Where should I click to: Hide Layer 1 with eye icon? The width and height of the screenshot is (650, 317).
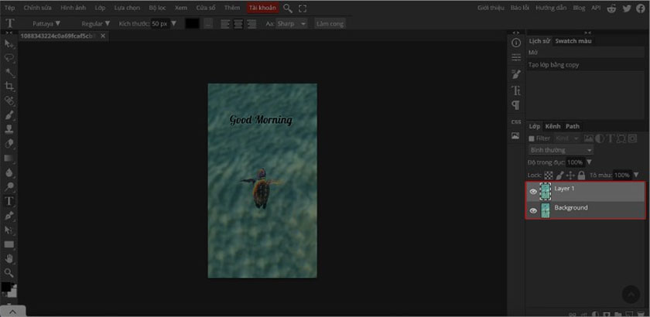(533, 191)
